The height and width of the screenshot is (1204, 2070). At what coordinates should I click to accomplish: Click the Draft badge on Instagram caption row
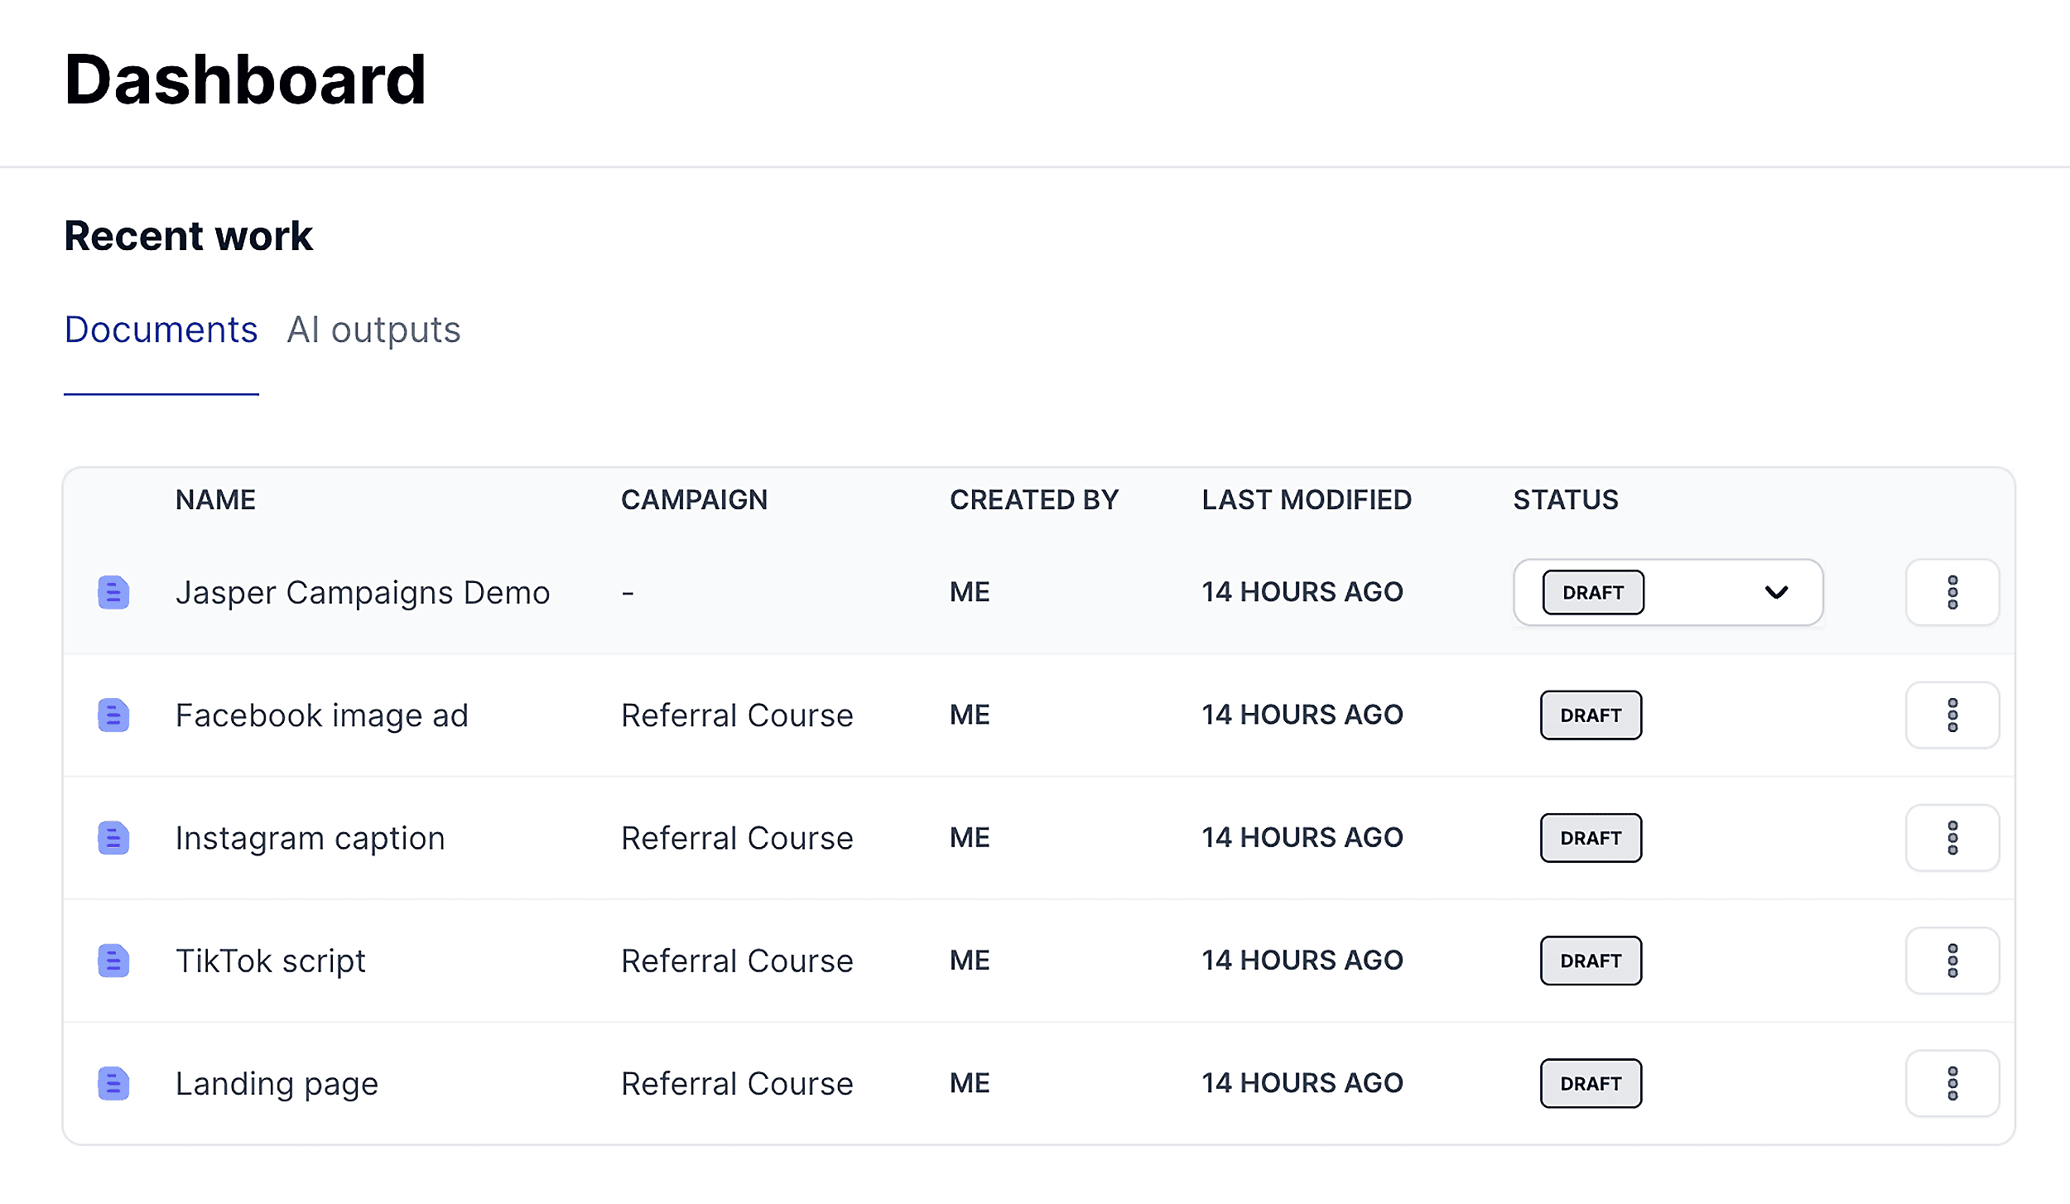[1590, 837]
